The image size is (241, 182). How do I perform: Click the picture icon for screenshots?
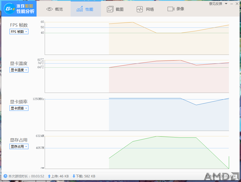pos(110,9)
